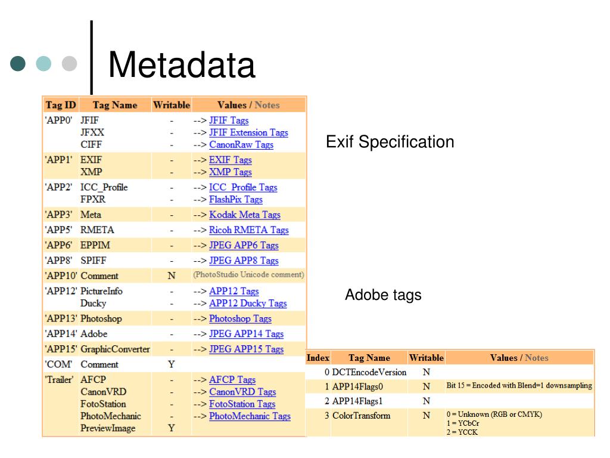Open the JFIF Tags link
The width and height of the screenshot is (610, 458).
coord(229,120)
